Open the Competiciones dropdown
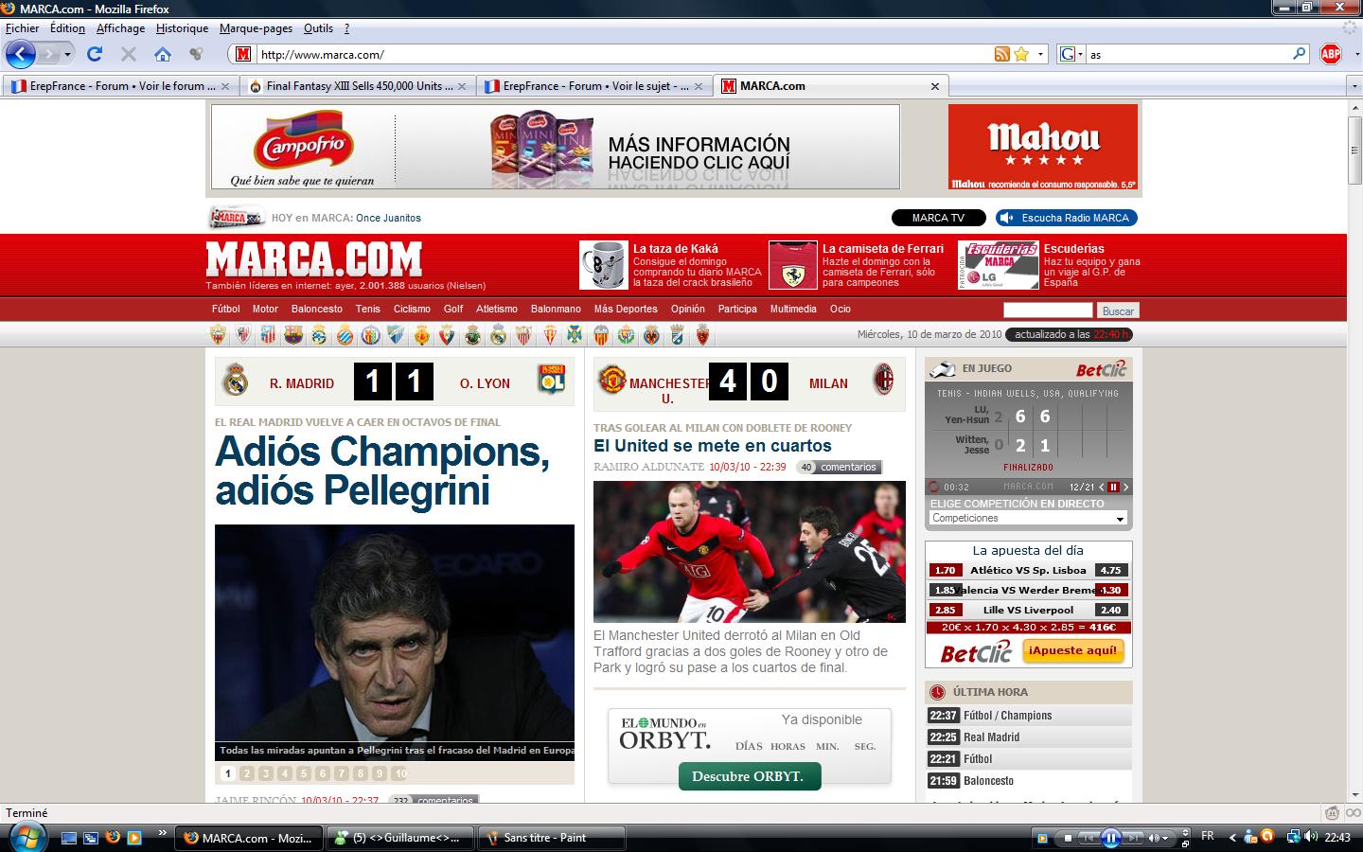Image resolution: width=1363 pixels, height=852 pixels. coord(1028,518)
